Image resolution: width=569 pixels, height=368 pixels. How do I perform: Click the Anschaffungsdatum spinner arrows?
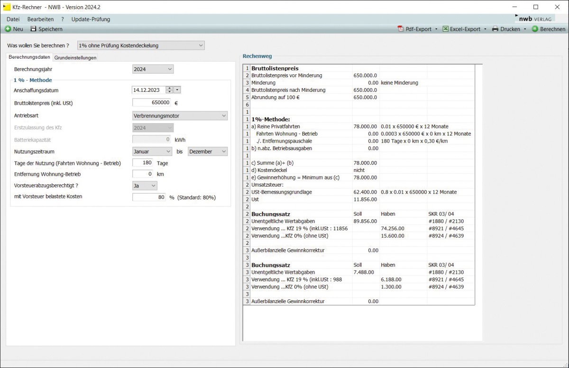tap(169, 90)
